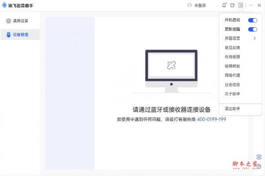The width and height of the screenshot is (265, 176).
Task: Expand the 界面语言 submenu arrow
Action: point(255,39)
